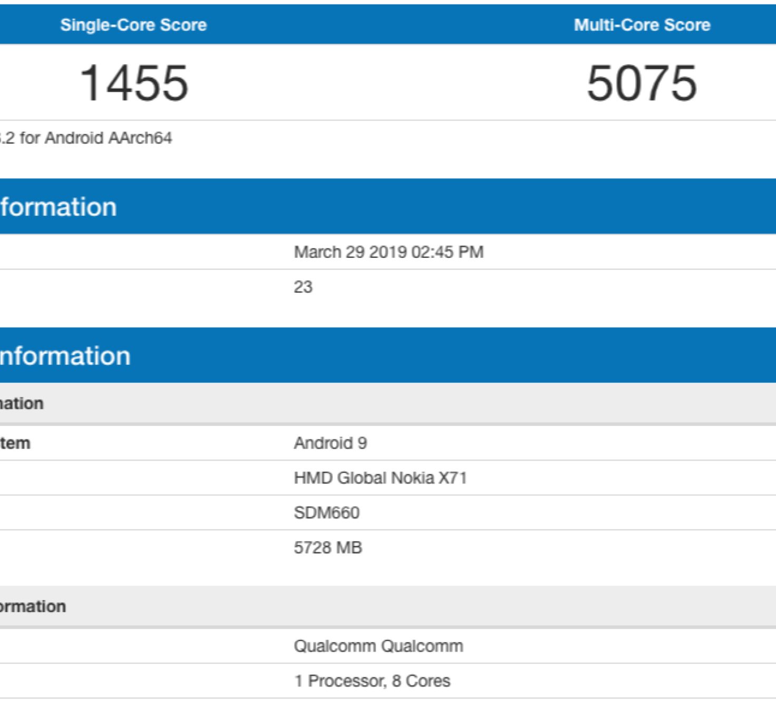Select the single-core score value 1455
The height and width of the screenshot is (709, 776).
point(133,83)
